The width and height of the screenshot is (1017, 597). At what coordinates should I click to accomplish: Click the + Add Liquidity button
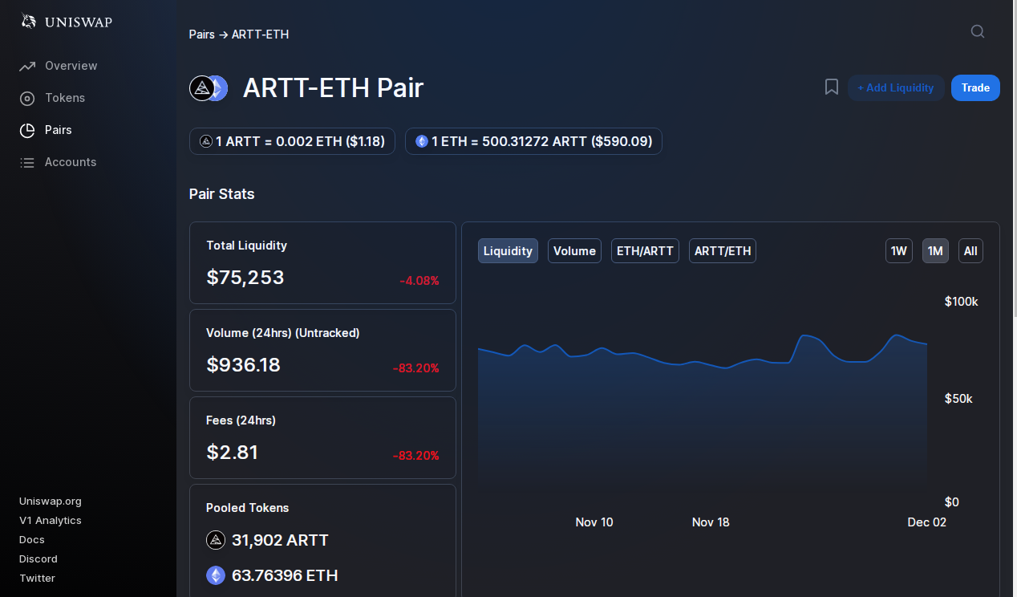pyautogui.click(x=896, y=87)
